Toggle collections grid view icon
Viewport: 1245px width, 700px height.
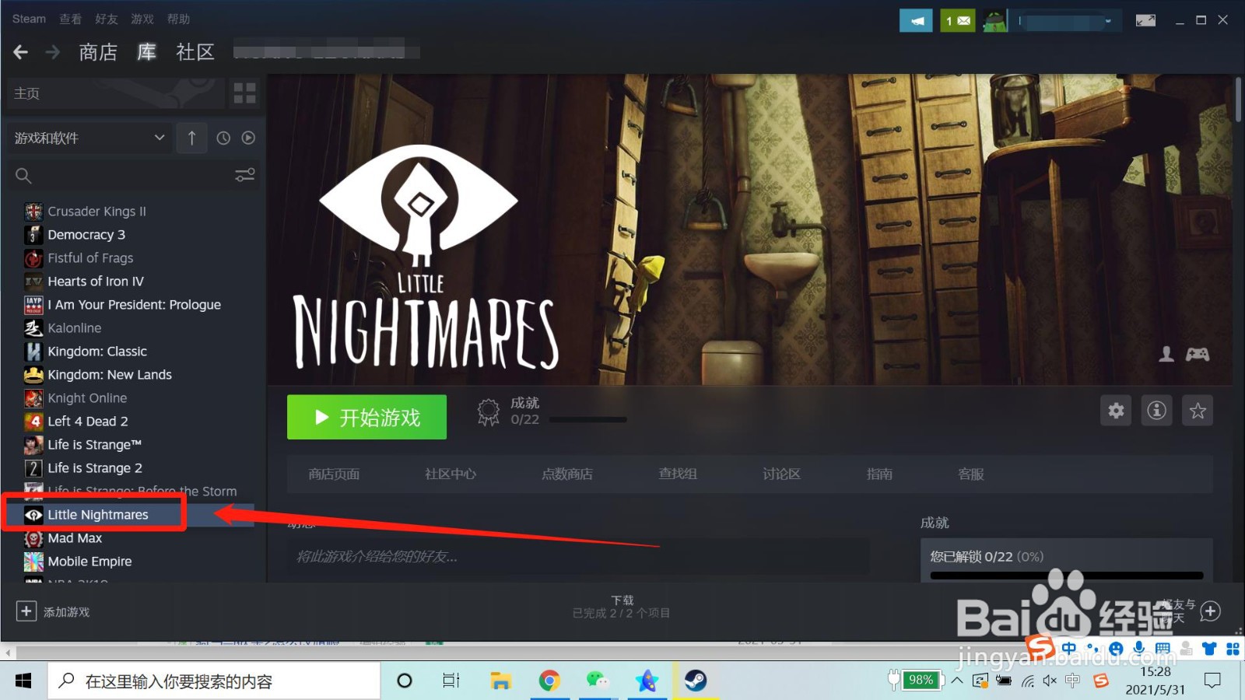pos(244,93)
